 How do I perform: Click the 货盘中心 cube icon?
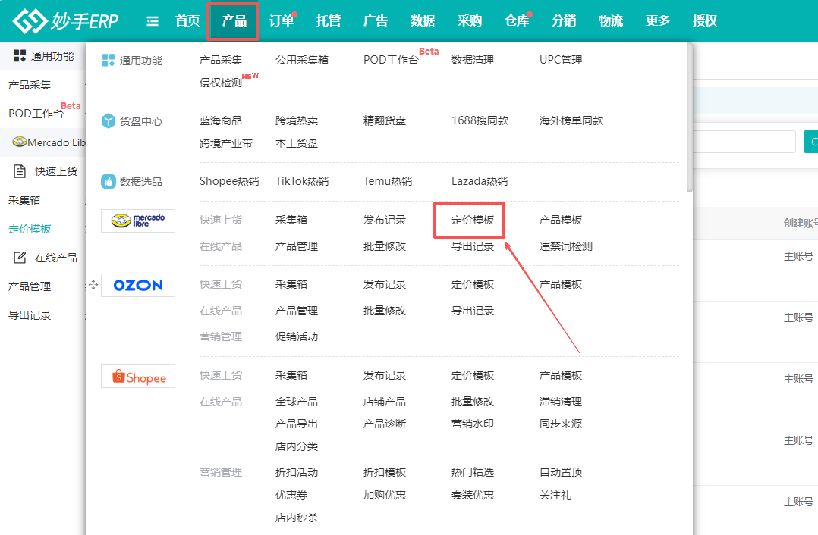(x=108, y=121)
